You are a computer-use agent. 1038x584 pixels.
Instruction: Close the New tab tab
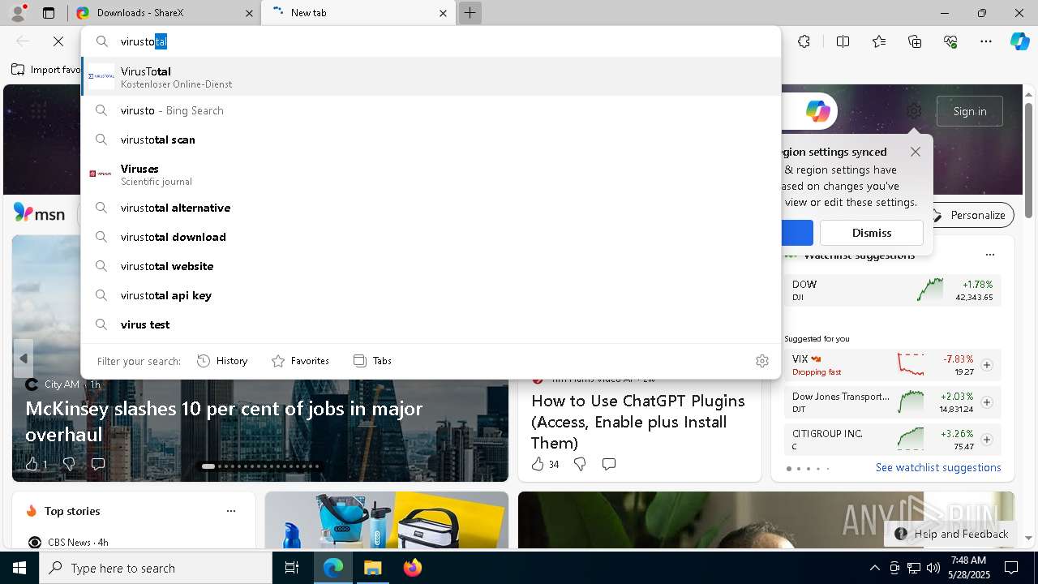click(443, 13)
